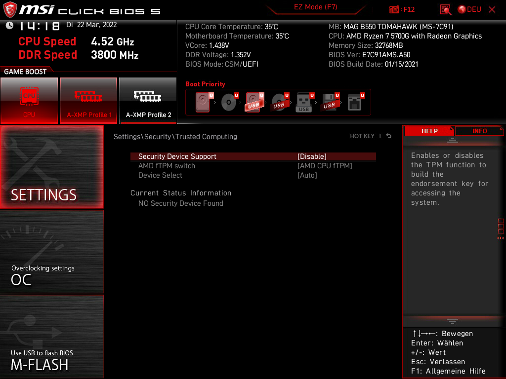Screen dimensions: 506x379
Task: Click the Device Select label
Action: point(160,175)
